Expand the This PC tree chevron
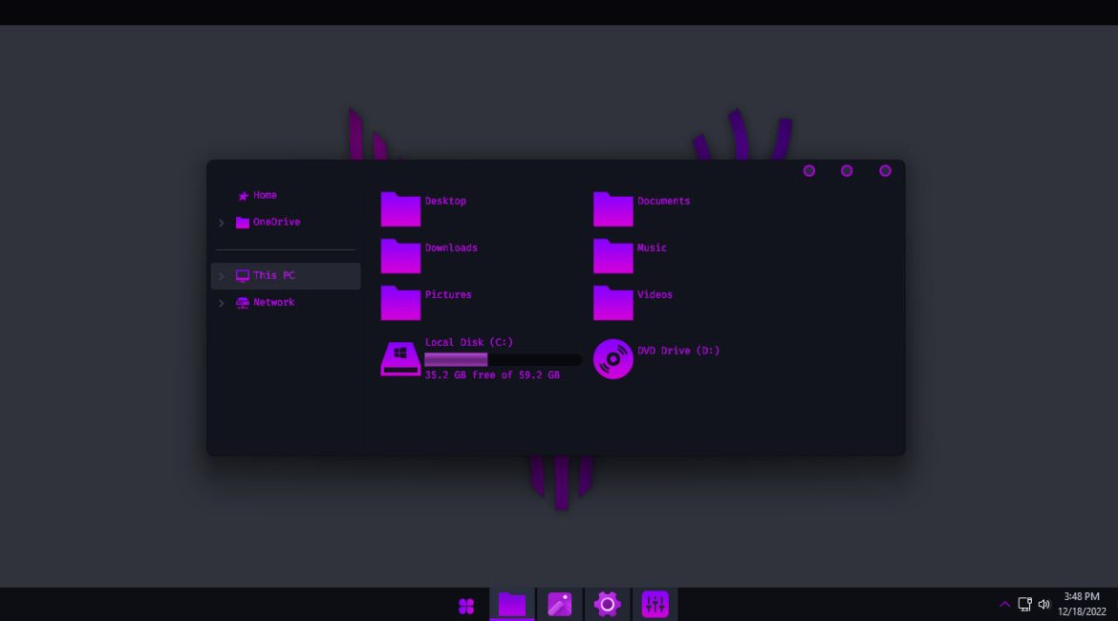 click(x=222, y=276)
